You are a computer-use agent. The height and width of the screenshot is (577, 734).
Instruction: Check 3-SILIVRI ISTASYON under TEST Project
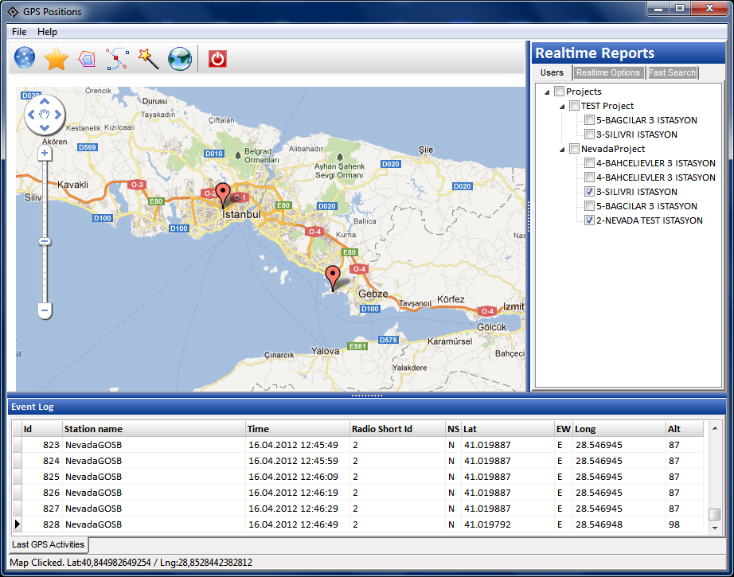tap(589, 135)
